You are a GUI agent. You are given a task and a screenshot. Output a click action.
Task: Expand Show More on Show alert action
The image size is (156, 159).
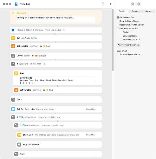[x=91, y=135]
